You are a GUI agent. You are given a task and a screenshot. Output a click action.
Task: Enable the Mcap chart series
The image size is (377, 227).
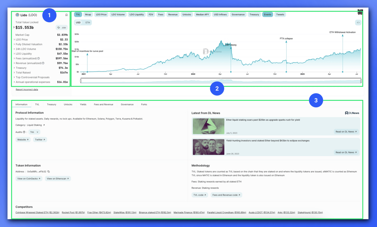pyautogui.click(x=88, y=15)
